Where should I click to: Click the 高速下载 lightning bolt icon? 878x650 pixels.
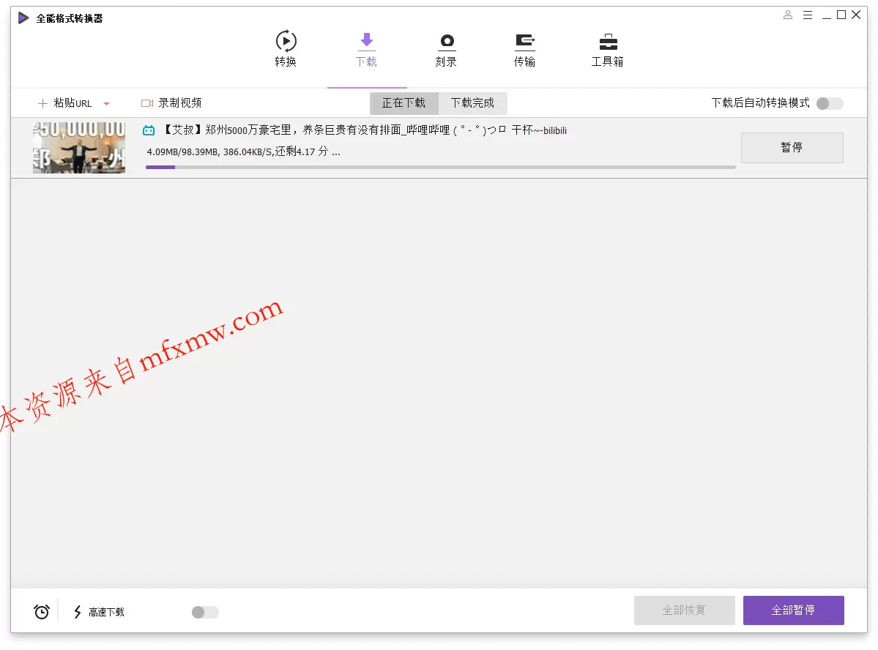tap(78, 612)
